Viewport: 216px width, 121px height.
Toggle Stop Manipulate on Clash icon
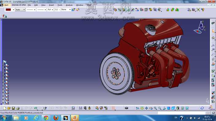(x=202, y=9)
